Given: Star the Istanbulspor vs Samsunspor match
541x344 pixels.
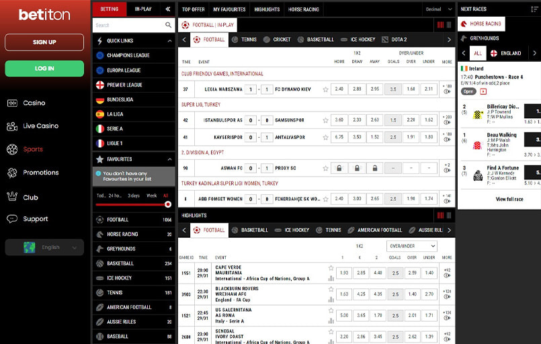Looking at the screenshot, I should click(325, 120).
